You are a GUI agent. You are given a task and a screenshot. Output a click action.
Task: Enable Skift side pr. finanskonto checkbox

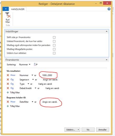pyautogui.click(x=54, y=37)
